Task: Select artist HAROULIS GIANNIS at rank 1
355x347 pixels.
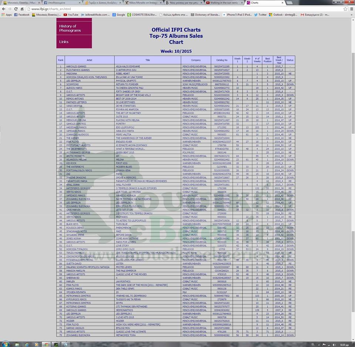Action: pos(76,66)
